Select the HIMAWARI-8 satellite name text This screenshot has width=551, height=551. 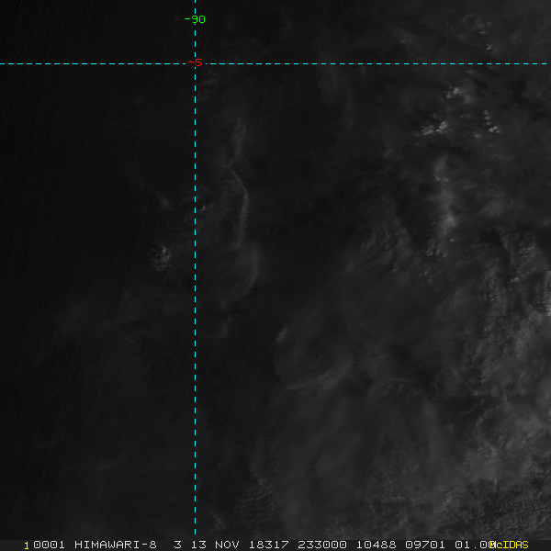(x=116, y=545)
